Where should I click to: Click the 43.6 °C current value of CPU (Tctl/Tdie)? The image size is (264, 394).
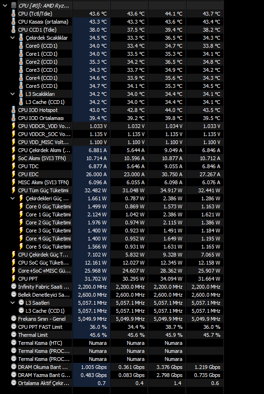[x=98, y=14]
